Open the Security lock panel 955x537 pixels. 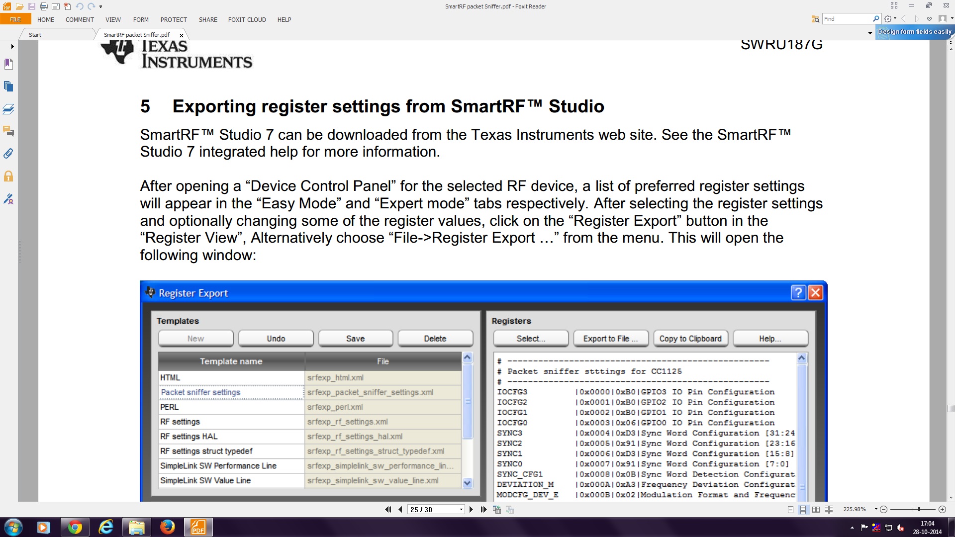8,176
